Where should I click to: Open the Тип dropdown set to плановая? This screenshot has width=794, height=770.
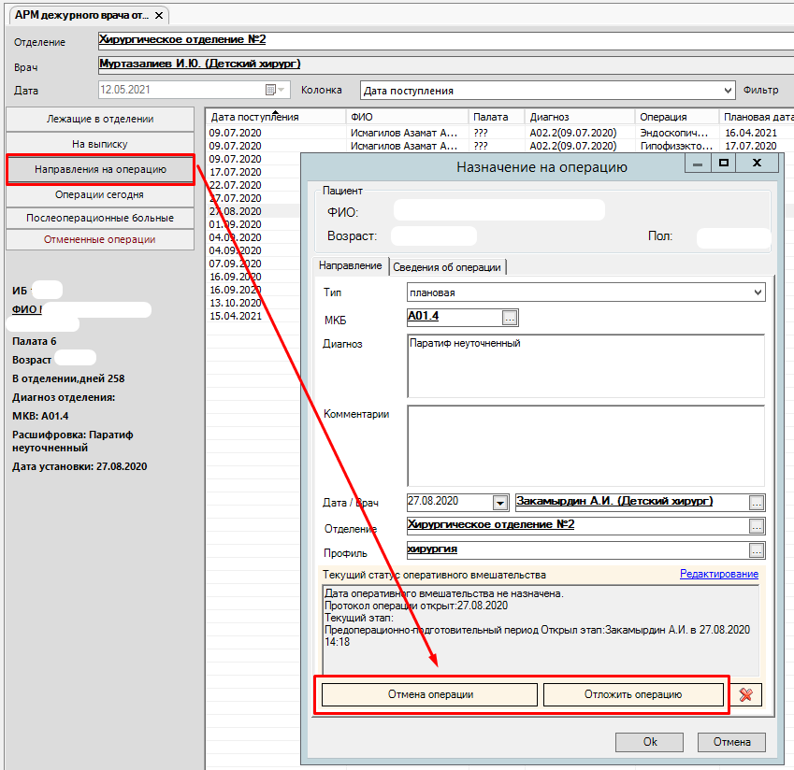coord(758,292)
